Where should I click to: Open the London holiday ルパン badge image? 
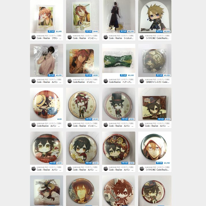(x=46, y=148)
